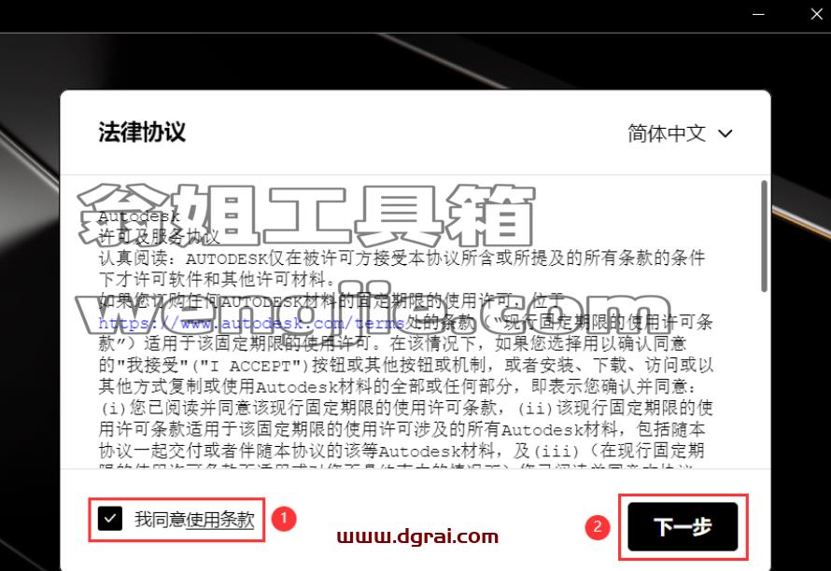Click the line beginning "协议一起交付或者伴随"
The height and width of the screenshot is (571, 831).
point(401,451)
